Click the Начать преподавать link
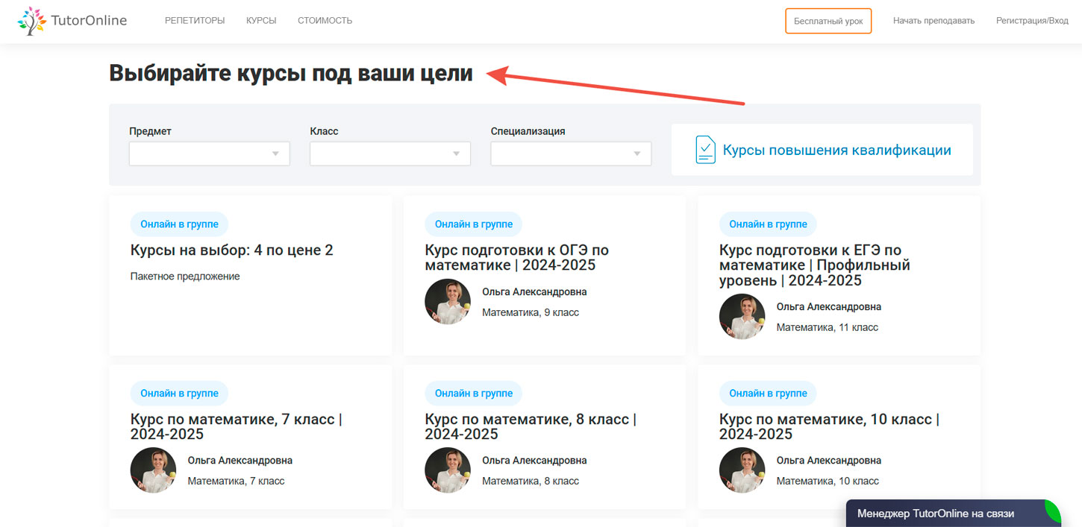 (x=934, y=21)
